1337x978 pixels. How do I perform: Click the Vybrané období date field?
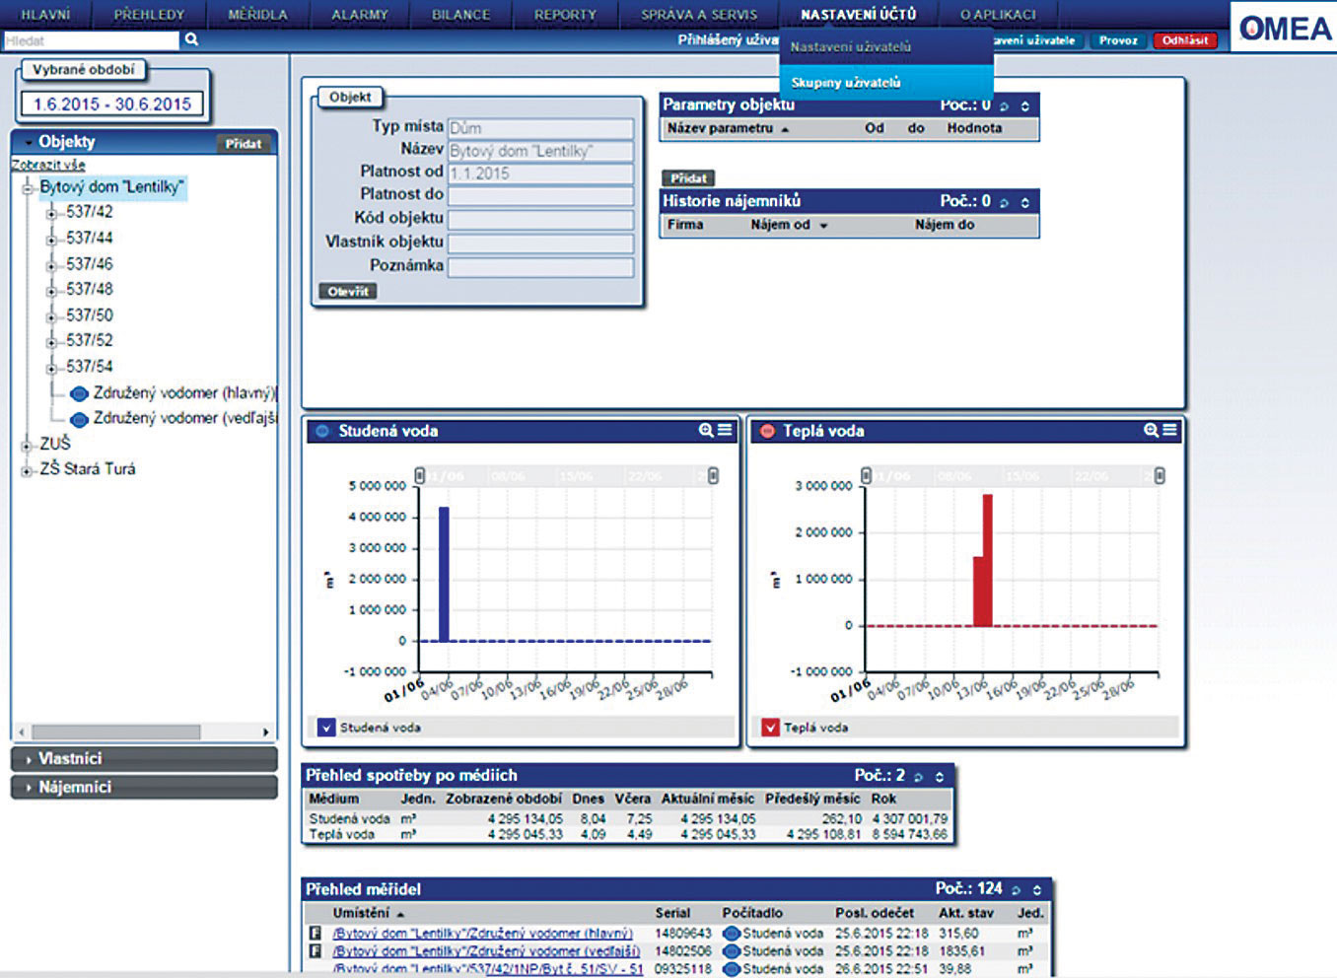point(112,105)
